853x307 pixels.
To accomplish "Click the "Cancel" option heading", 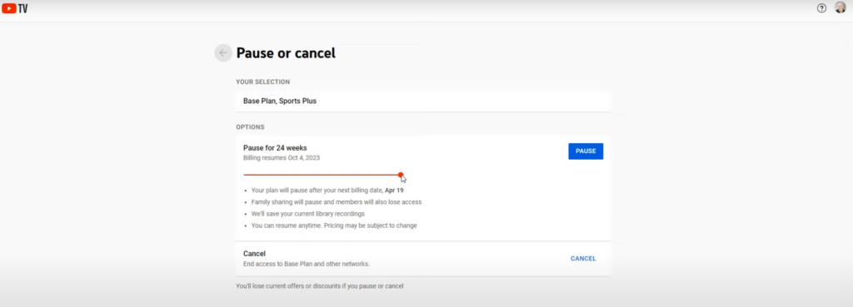I will [254, 254].
